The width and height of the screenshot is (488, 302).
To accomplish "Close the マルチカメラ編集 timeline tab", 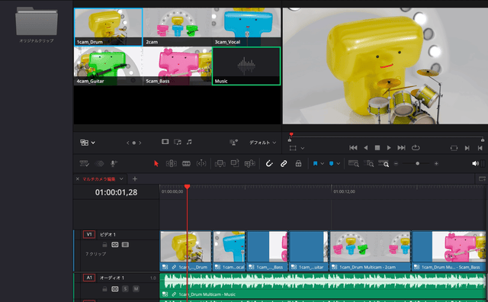I will point(78,179).
